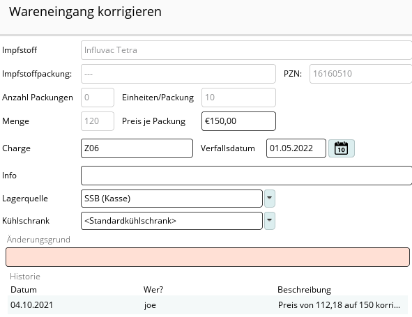412x317 pixels.
Task: Click the Einheiten/Packung field
Action: point(238,98)
